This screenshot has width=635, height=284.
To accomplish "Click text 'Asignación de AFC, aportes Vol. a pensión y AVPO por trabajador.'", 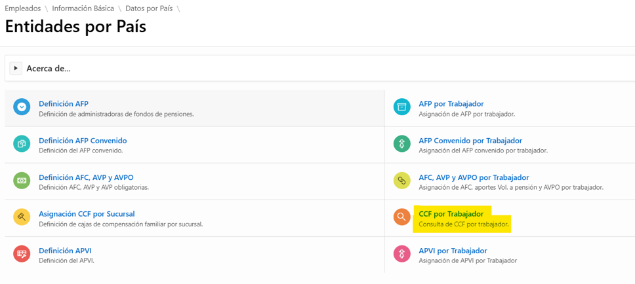I will [511, 187].
